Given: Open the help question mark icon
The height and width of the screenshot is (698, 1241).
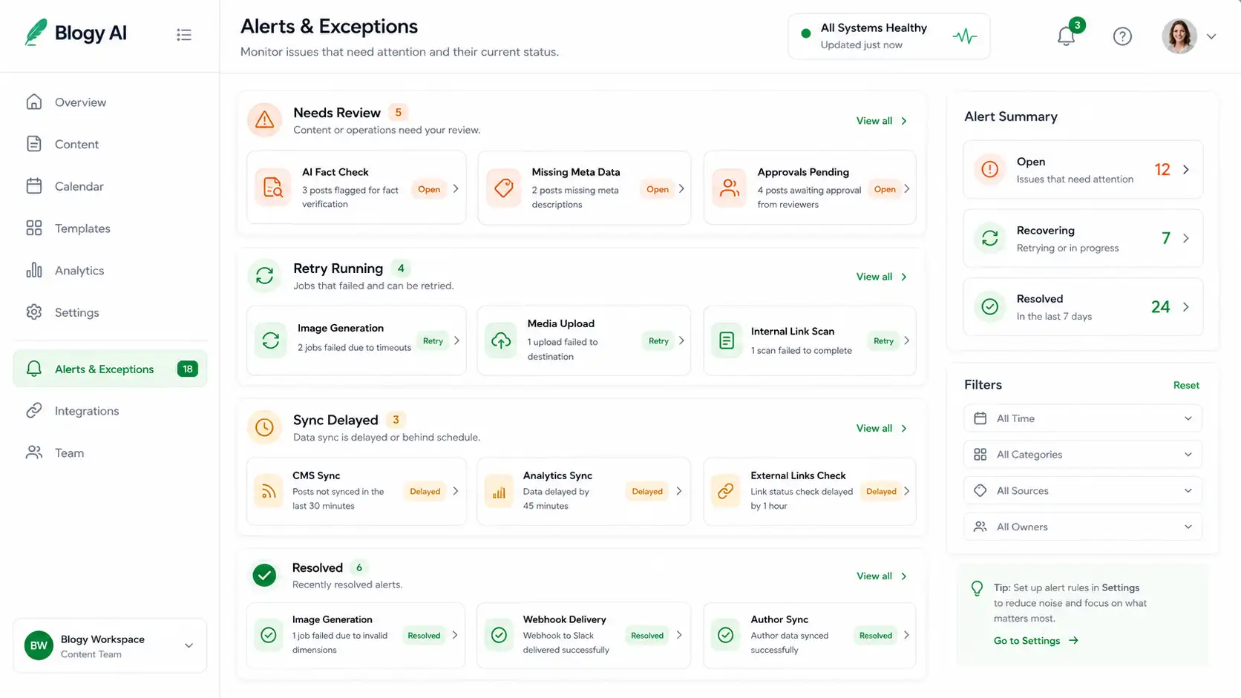Looking at the screenshot, I should coord(1122,36).
